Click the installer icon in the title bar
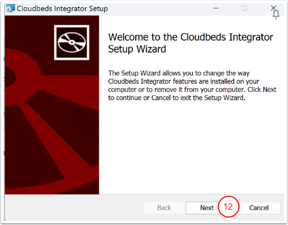Image resolution: width=288 pixels, height=225 pixels. point(10,9)
